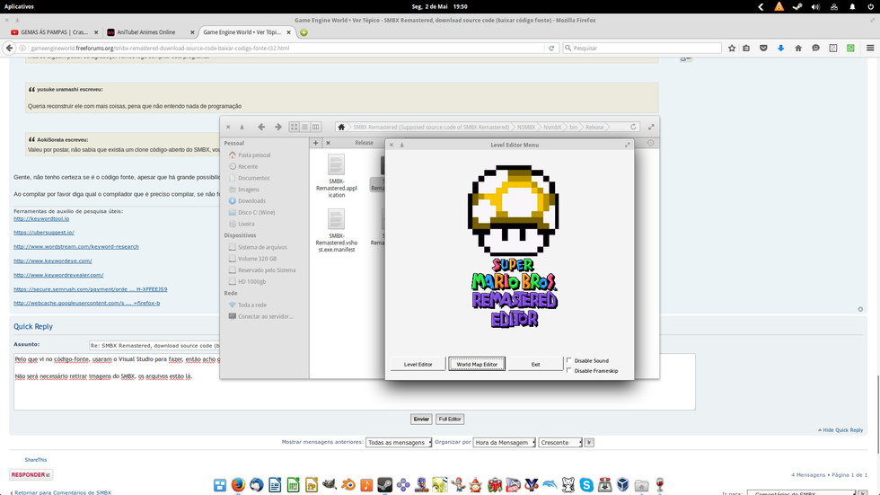This screenshot has height=495, width=880.
Task: Select the Release tab in file manager
Action: (x=364, y=143)
